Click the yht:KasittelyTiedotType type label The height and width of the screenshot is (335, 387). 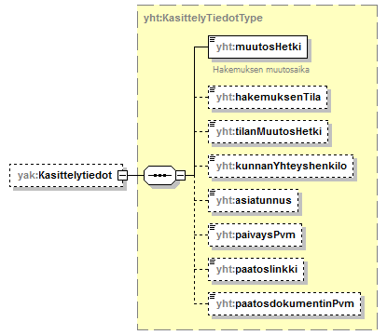[203, 18]
